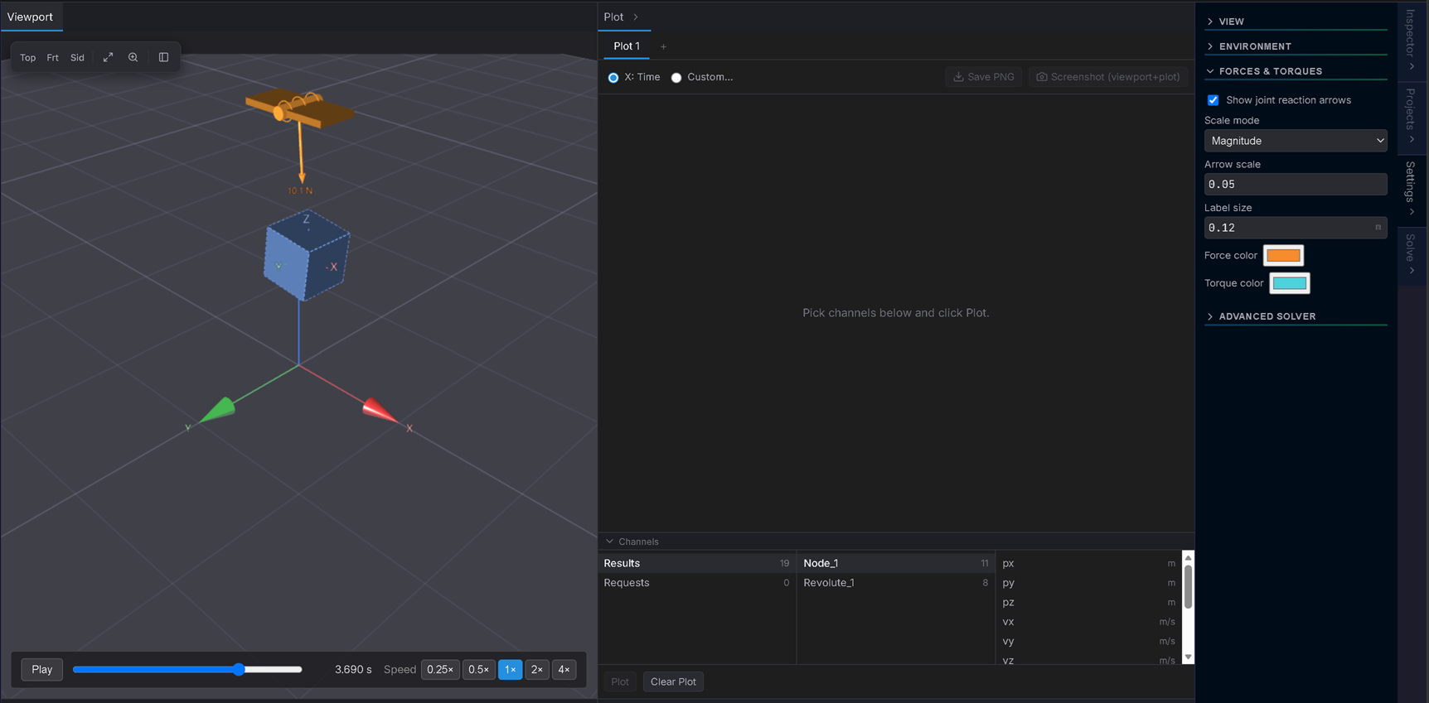
Task: Switch to Sid side view
Action: 77,57
